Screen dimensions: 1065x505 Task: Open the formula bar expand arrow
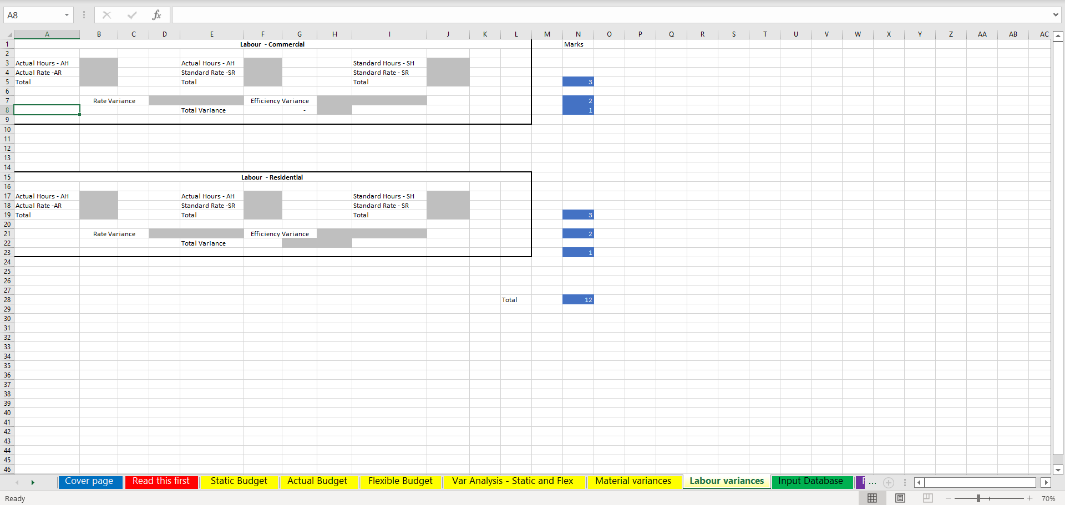pos(1056,15)
